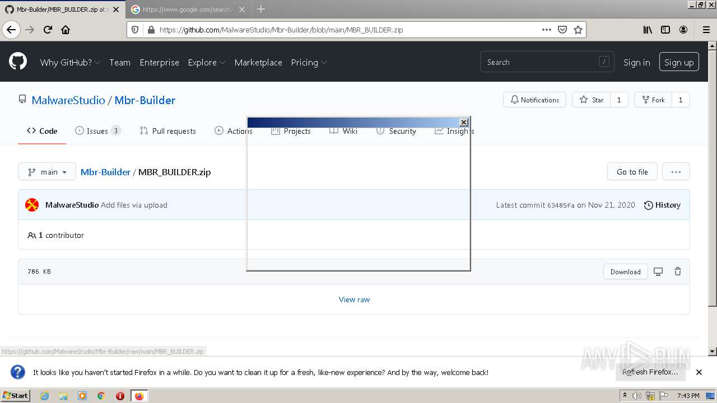Expand the Why GitHub? dropdown
This screenshot has height=403, width=717.
[70, 62]
